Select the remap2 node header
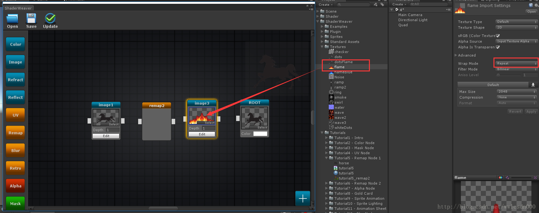The height and width of the screenshot is (213, 539). tap(156, 106)
